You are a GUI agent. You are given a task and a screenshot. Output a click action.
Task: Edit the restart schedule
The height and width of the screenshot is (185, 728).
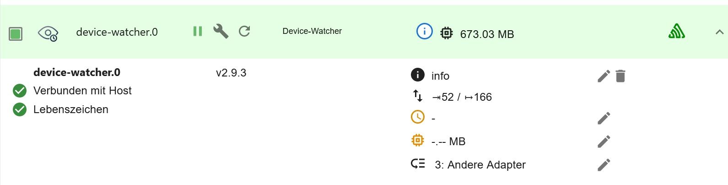point(604,118)
